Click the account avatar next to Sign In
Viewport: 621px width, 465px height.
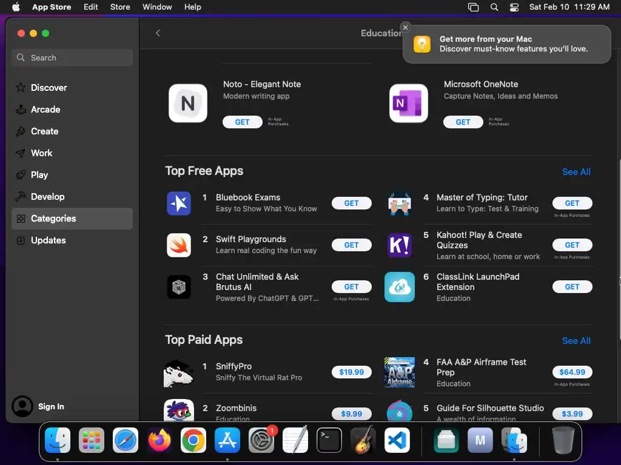tap(22, 406)
